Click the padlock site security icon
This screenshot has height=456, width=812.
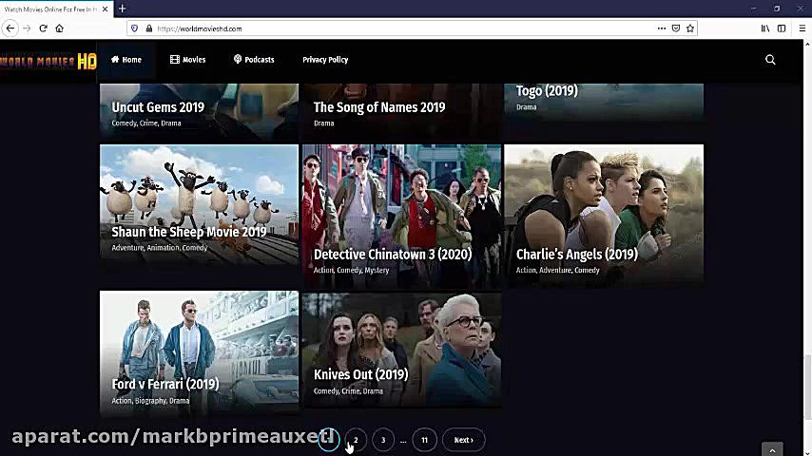[149, 28]
